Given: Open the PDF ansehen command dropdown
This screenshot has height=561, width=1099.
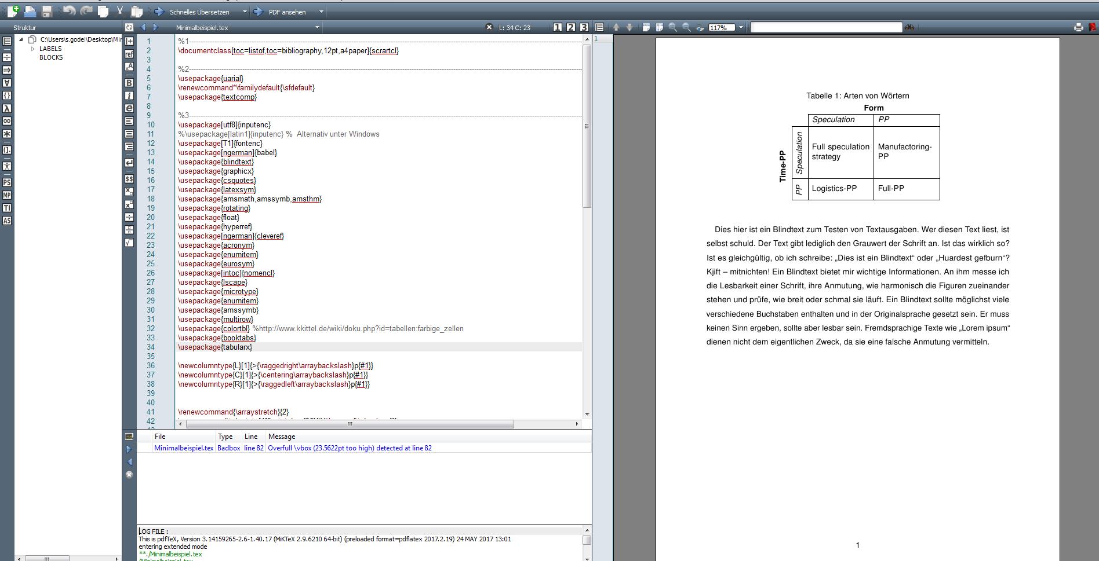Looking at the screenshot, I should [321, 12].
